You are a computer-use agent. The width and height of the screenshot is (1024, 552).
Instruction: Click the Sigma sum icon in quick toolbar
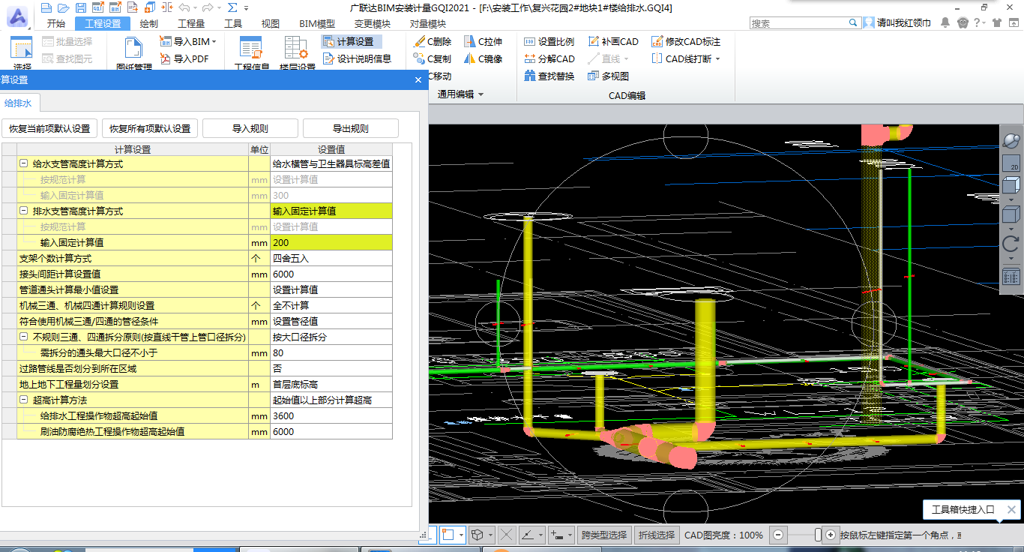coord(232,7)
